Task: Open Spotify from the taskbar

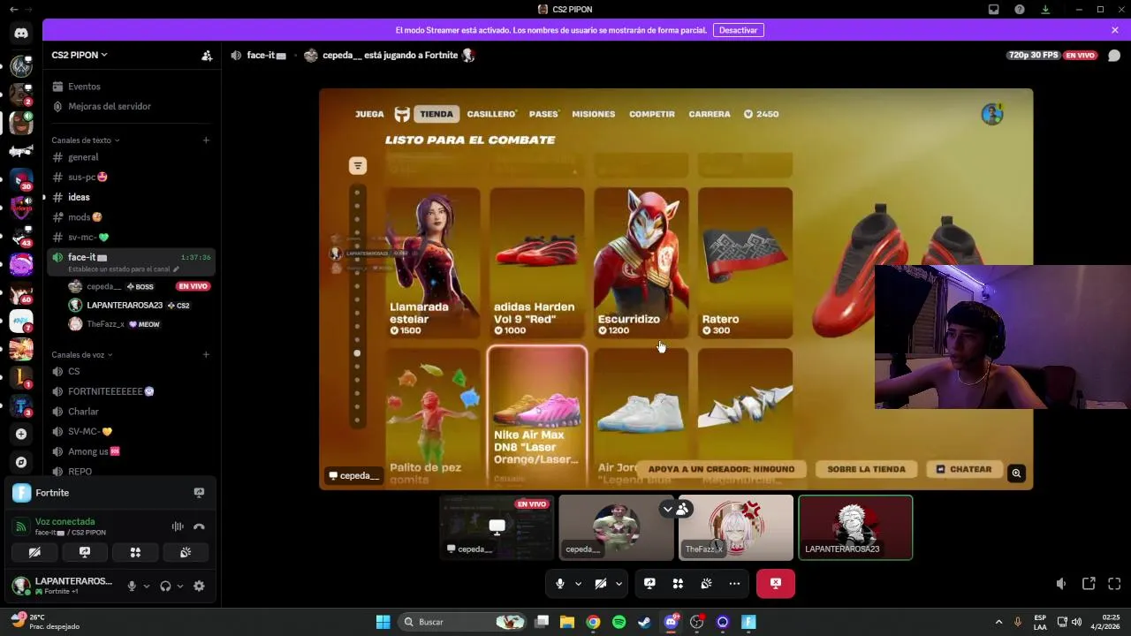Action: tap(619, 622)
